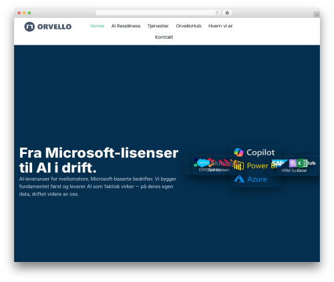334x282 pixels.
Task: Click the Azure logo icon
Action: (239, 179)
